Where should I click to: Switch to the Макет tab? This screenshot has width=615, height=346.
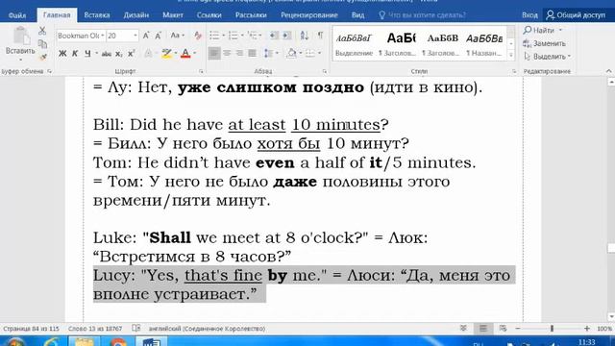[173, 15]
